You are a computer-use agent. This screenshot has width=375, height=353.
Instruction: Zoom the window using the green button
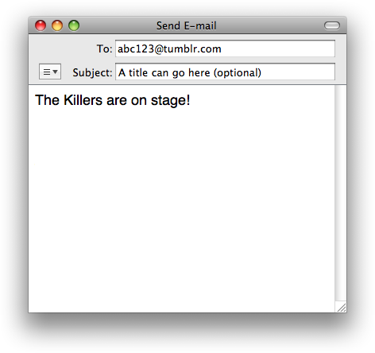(x=74, y=25)
